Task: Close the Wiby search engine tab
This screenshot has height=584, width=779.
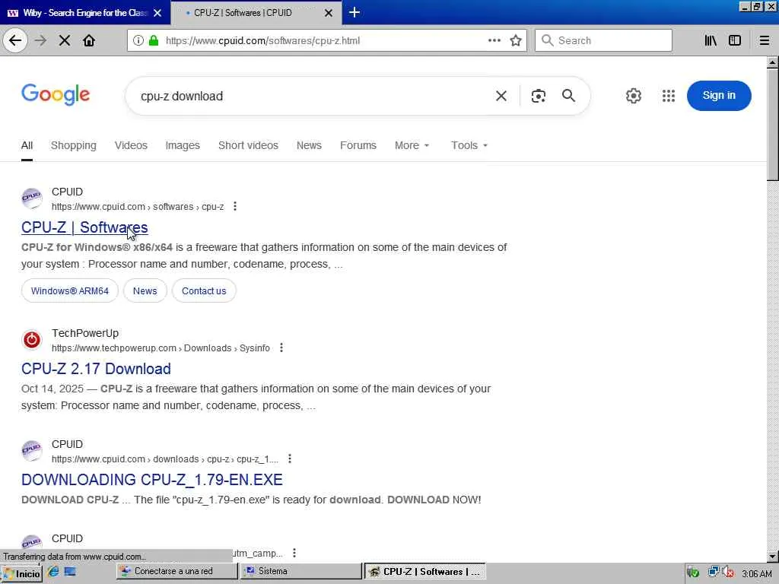Action: (x=157, y=13)
